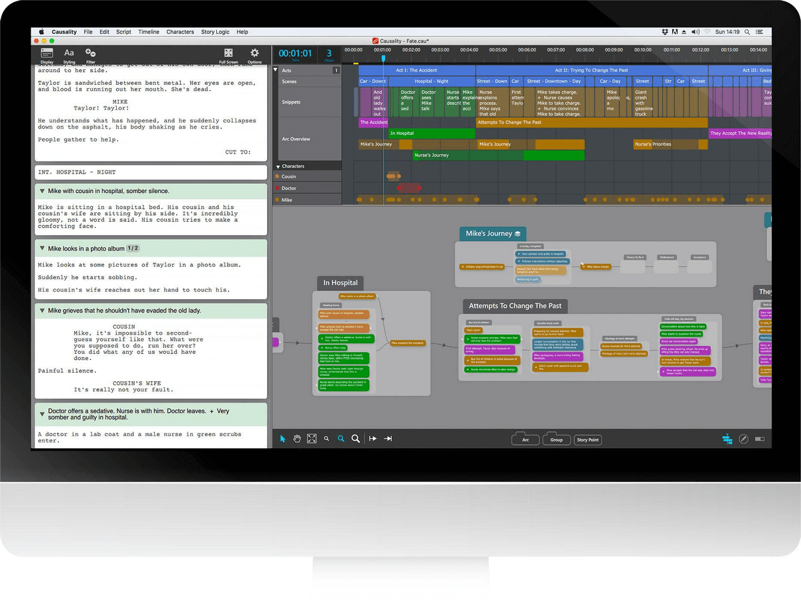
Task: Click the page number 3 display
Action: pos(328,53)
